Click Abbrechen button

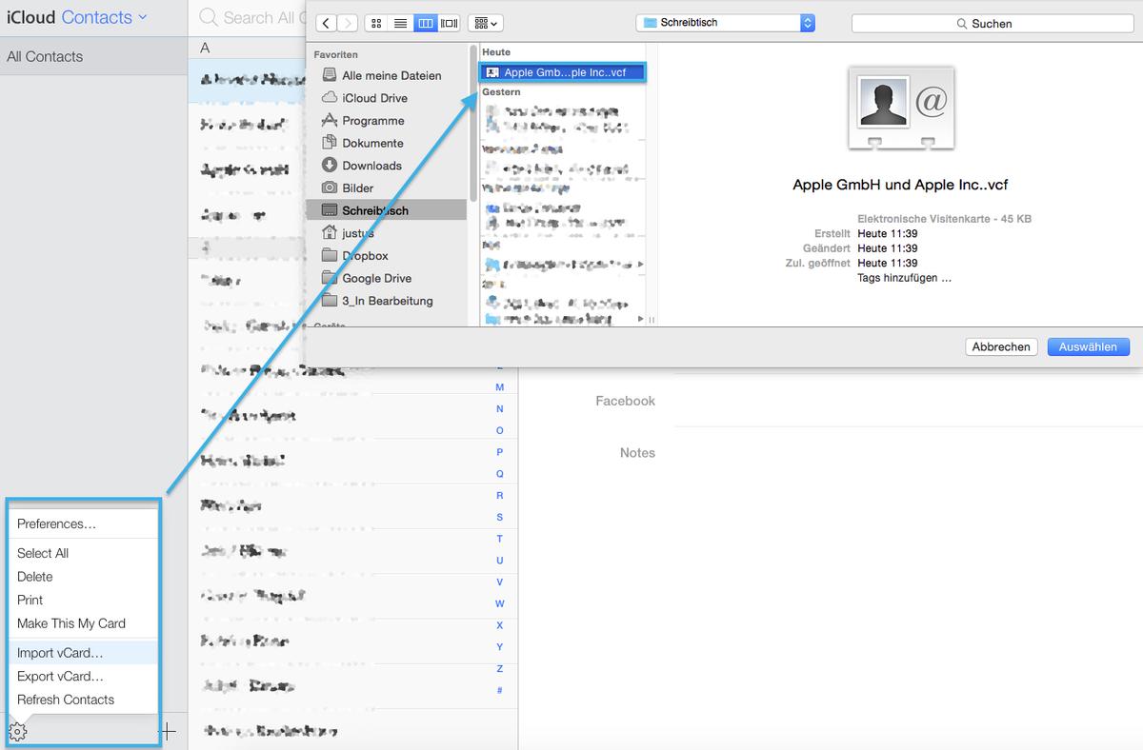tap(1001, 346)
